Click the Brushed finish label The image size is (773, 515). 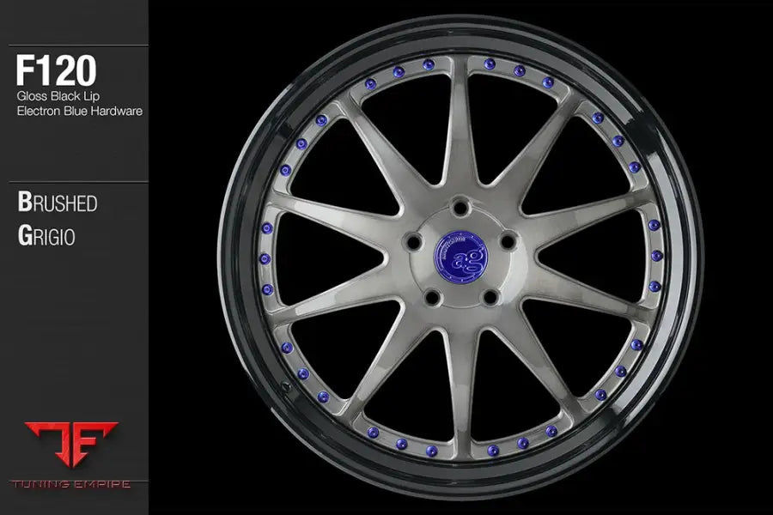pyautogui.click(x=57, y=203)
